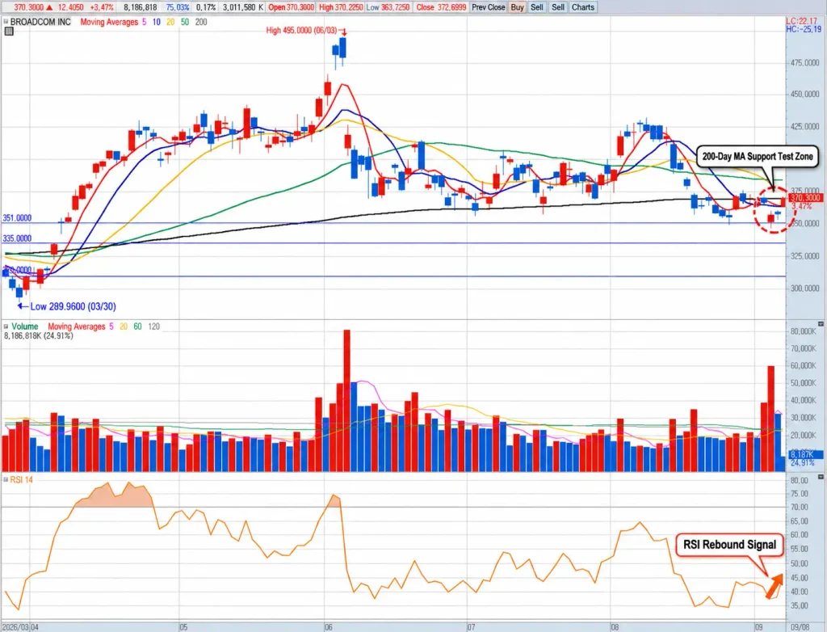Click the 06 month label on date axis
This screenshot has width=827, height=632.
point(329,627)
